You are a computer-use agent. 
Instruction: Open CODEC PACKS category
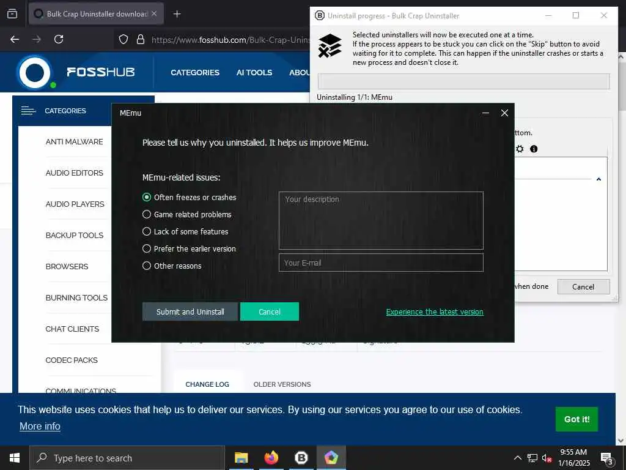click(x=72, y=360)
